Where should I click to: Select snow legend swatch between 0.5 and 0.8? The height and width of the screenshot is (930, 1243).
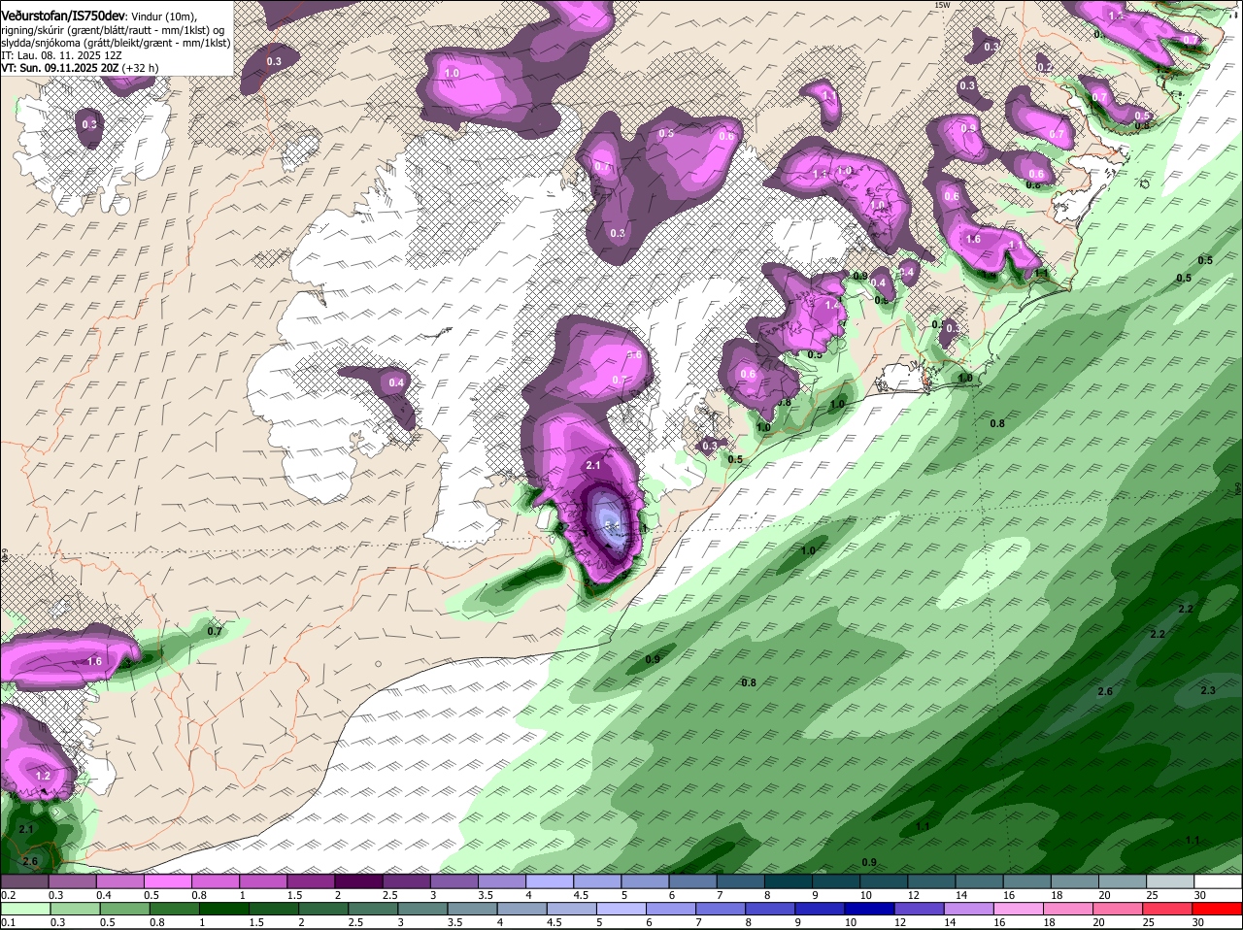[167, 880]
